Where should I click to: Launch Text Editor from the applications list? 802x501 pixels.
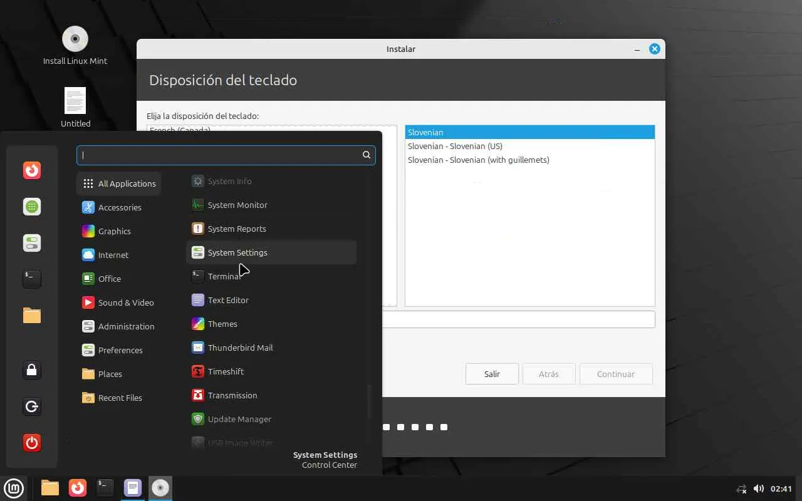271,300
